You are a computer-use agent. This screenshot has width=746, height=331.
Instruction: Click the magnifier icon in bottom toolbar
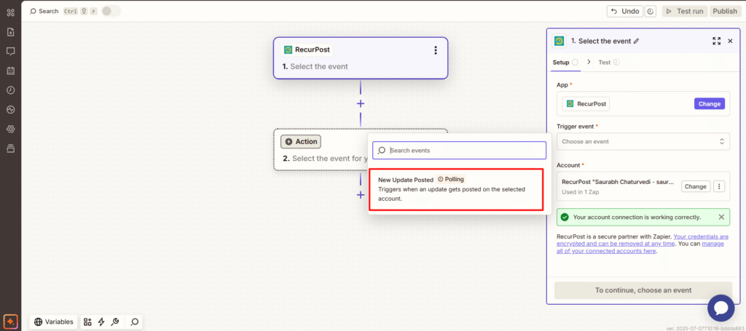pyautogui.click(x=135, y=322)
